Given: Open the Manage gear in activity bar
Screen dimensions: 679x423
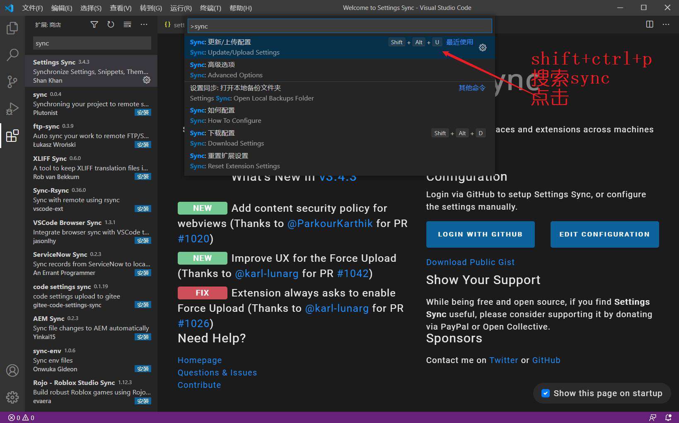Looking at the screenshot, I should (12, 397).
